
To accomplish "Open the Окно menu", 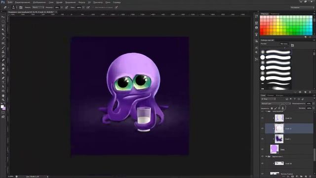I will coord(108,2).
